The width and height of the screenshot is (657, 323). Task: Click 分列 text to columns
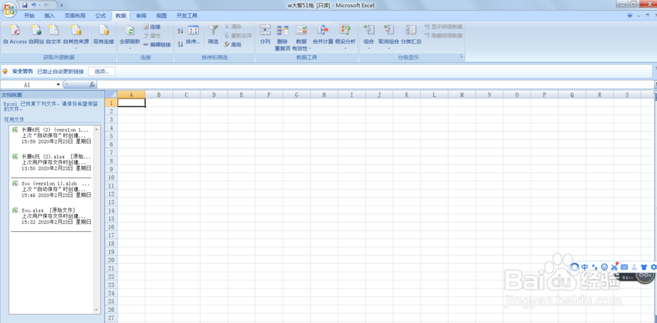click(265, 35)
